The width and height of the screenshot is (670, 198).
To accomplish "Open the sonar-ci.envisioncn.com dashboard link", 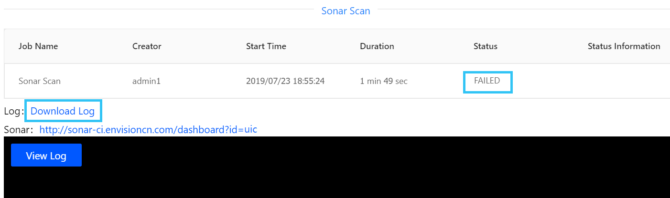I will coord(148,129).
